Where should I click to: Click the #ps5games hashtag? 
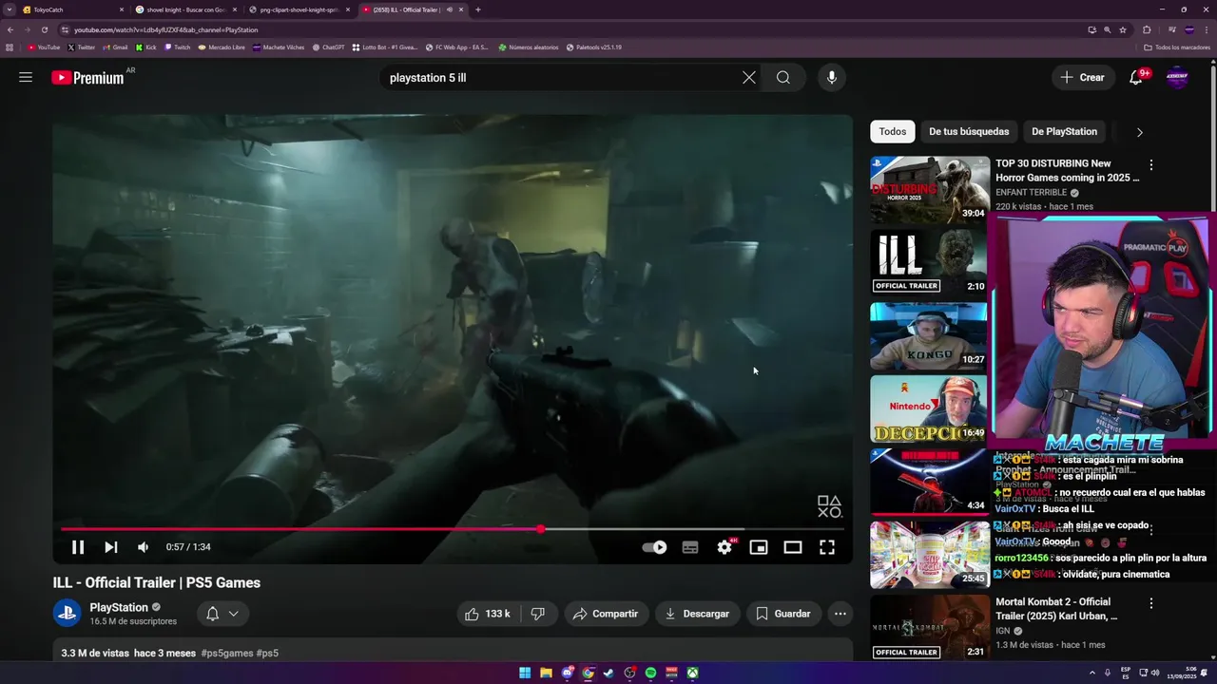[x=227, y=654]
